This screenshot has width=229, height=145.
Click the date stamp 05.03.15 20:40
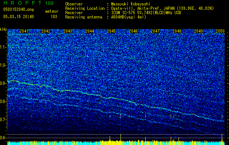19,17
